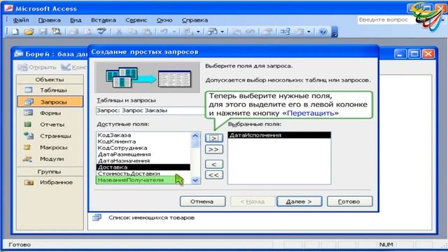448x252 pixels.
Task: Open the Файл menu
Action: [21, 20]
